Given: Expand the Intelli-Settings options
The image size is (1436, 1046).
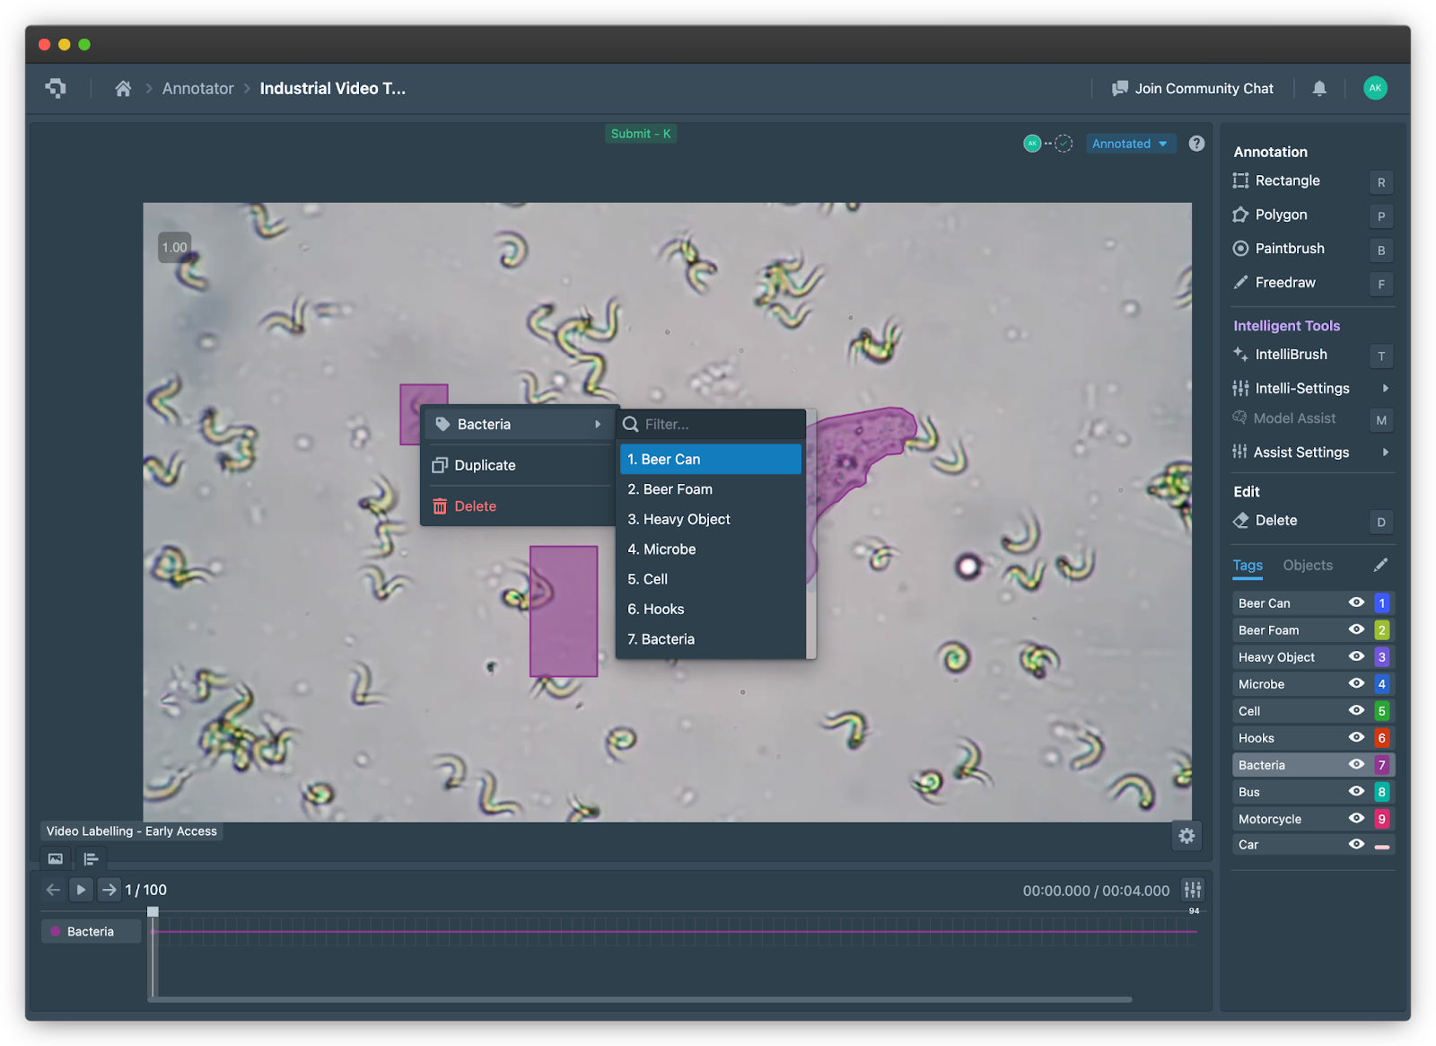Looking at the screenshot, I should click(1300, 388).
